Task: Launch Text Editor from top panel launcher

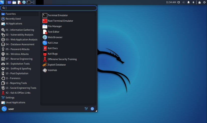Action: tap(19, 2)
